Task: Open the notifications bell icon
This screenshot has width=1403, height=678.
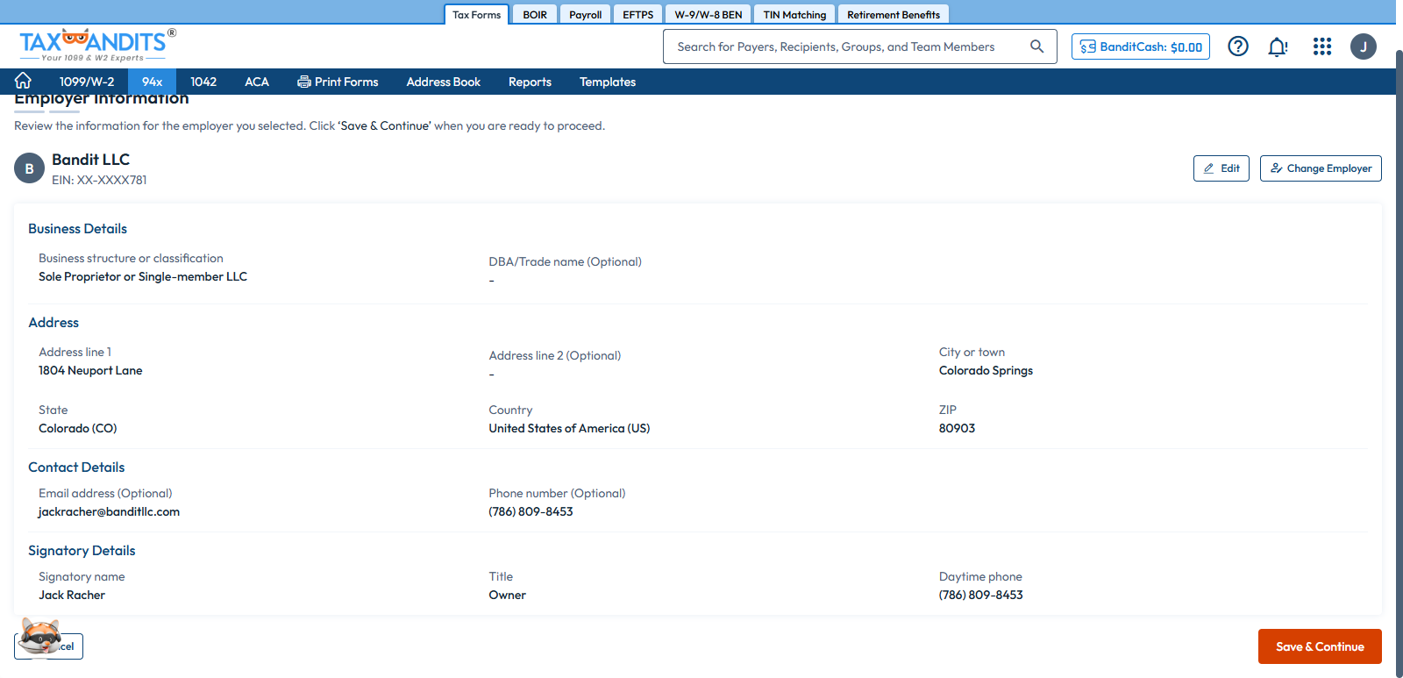Action: pos(1278,46)
